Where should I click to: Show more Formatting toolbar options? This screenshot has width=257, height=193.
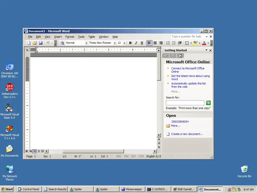212,43
